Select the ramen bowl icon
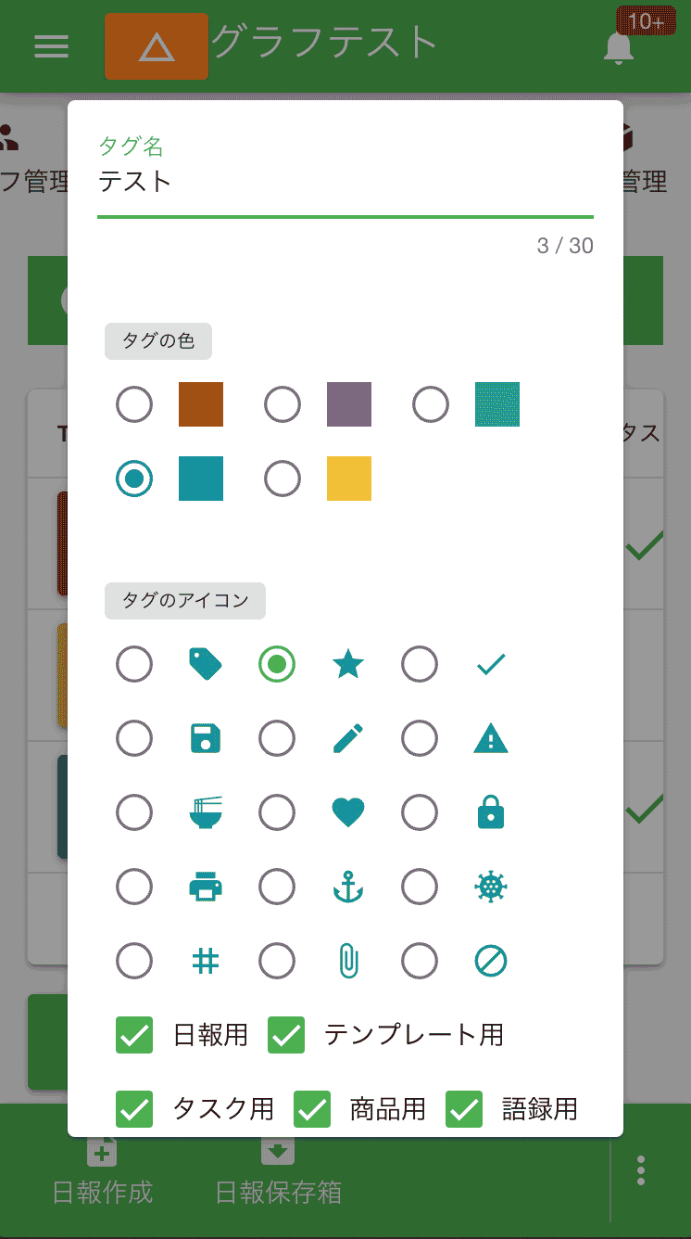This screenshot has width=691, height=1239. 205,812
